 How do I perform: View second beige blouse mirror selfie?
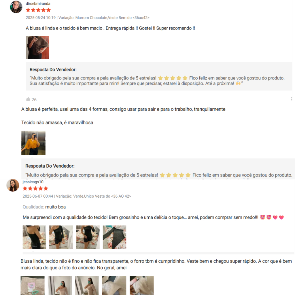(x=60, y=285)
